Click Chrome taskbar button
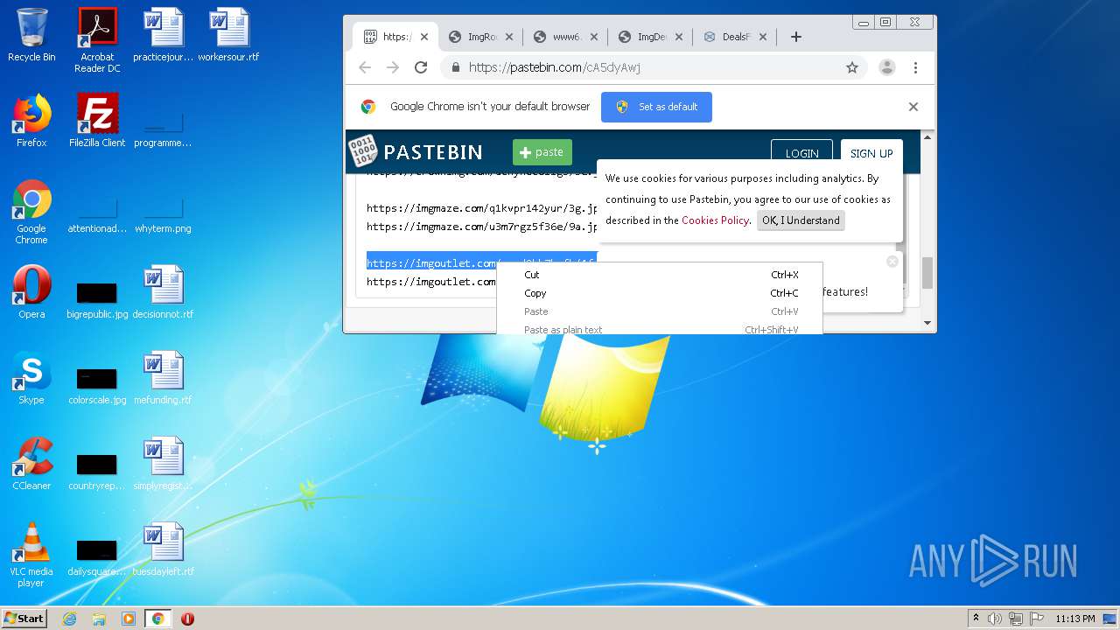 (157, 619)
